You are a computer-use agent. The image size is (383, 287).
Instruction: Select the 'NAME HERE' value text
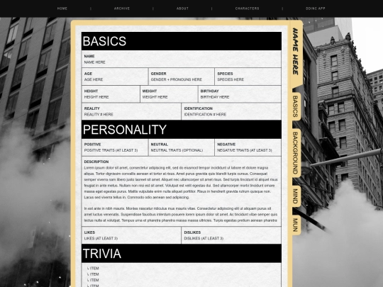[x=94, y=62]
